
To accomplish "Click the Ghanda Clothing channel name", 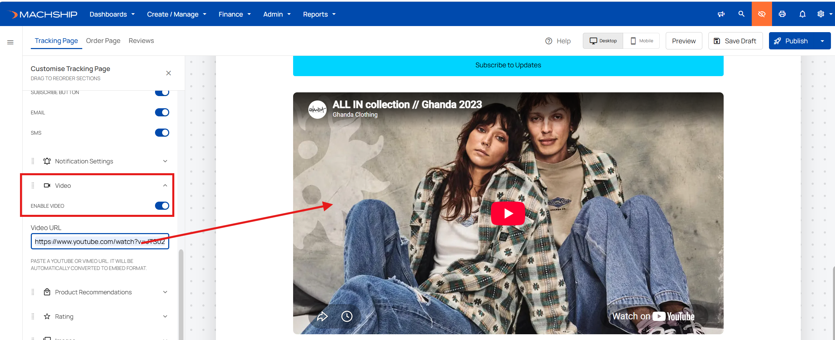I will coord(355,115).
